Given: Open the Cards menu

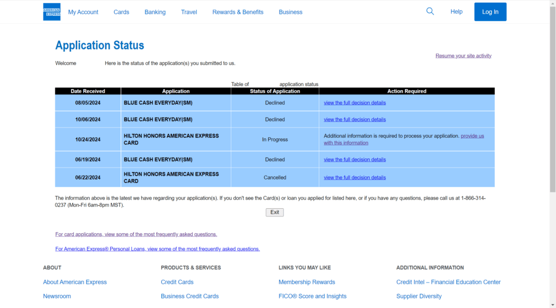Looking at the screenshot, I should click(x=121, y=12).
